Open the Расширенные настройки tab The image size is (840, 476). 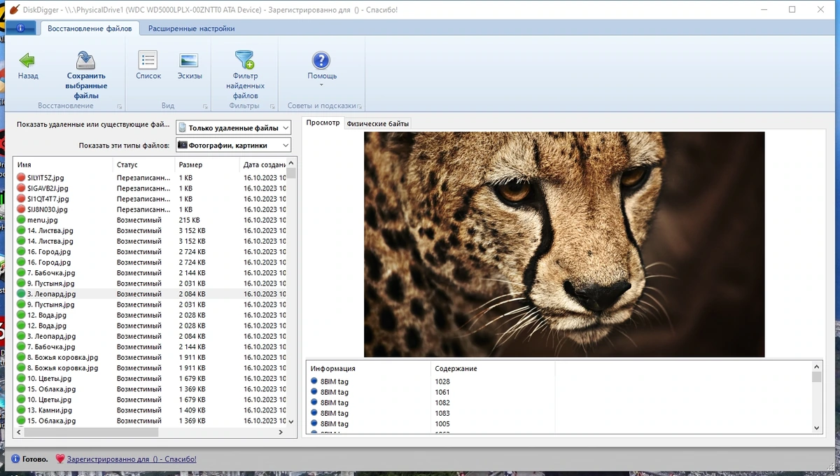tap(191, 29)
